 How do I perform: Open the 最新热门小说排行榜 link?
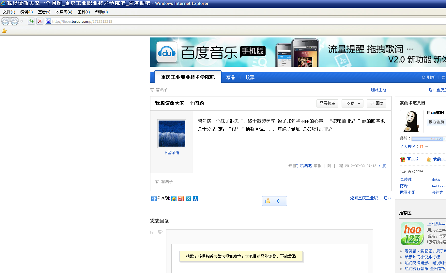click(422, 257)
